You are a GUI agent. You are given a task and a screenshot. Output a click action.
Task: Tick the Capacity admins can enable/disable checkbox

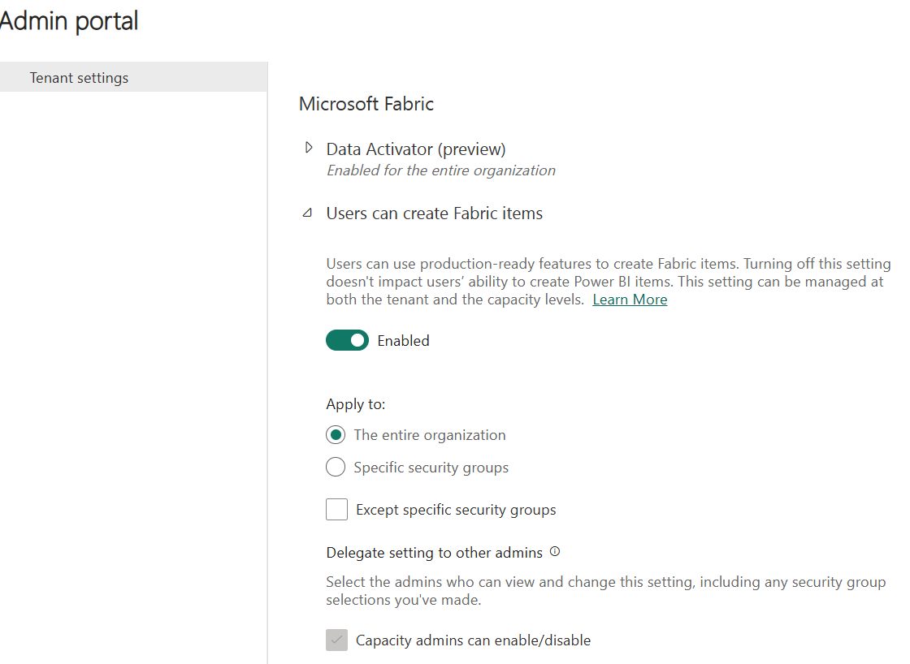tap(336, 640)
